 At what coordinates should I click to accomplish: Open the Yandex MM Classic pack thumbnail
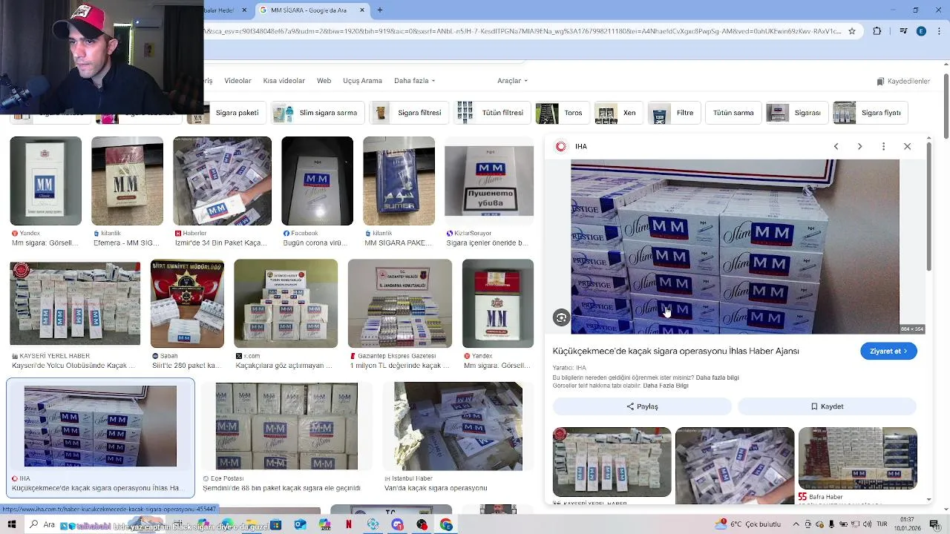click(46, 181)
